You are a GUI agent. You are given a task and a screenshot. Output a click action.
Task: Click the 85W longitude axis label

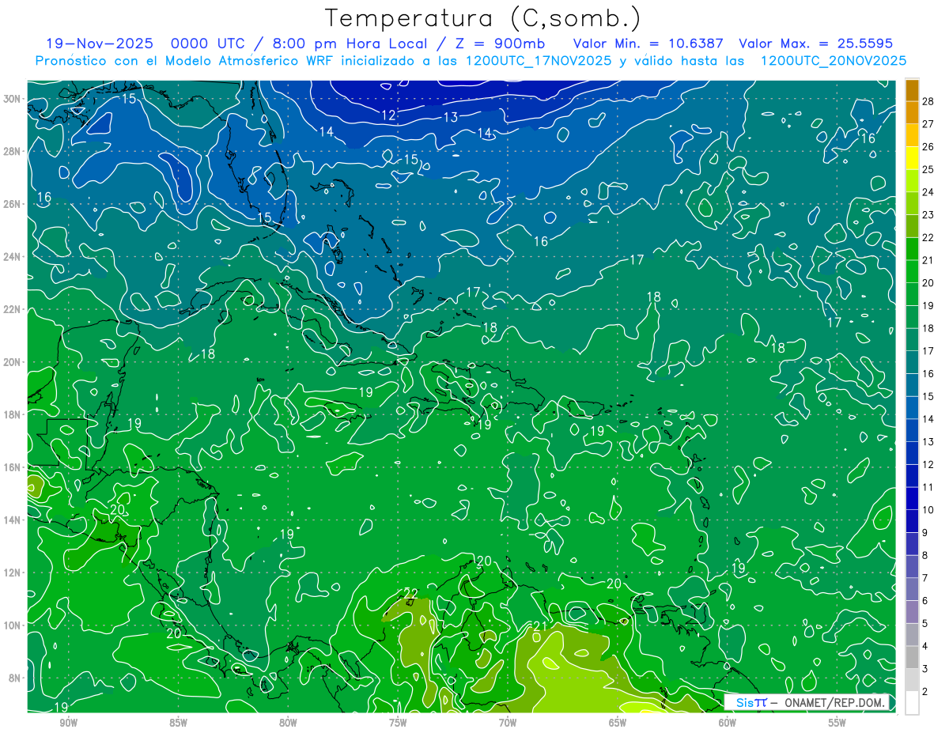[x=178, y=723]
